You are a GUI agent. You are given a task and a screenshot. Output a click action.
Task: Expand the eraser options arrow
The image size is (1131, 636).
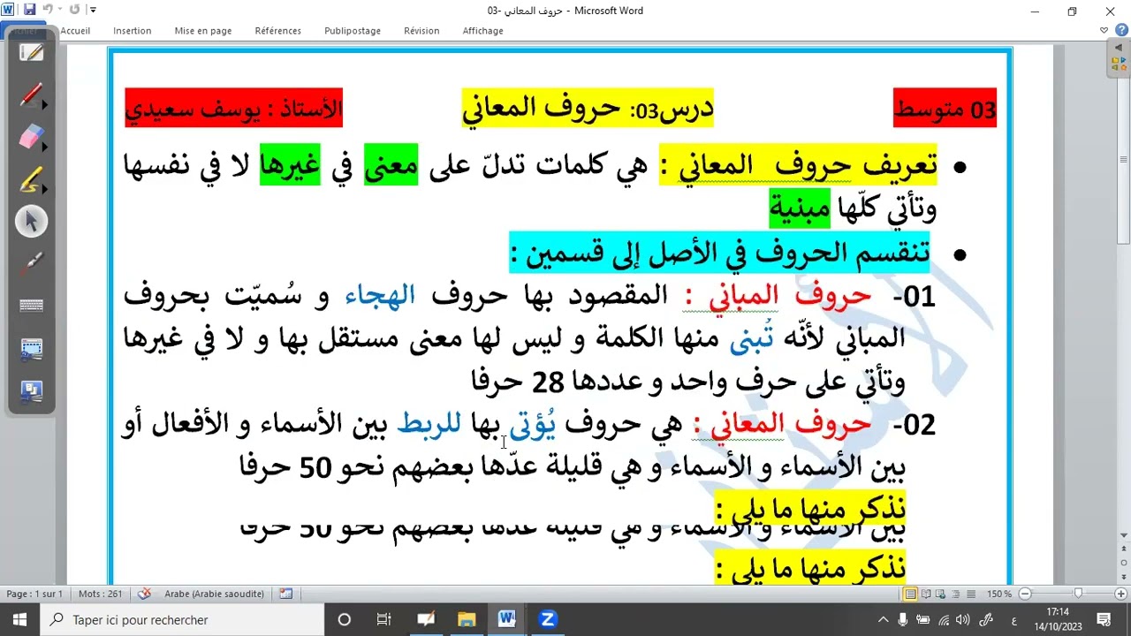pos(45,148)
